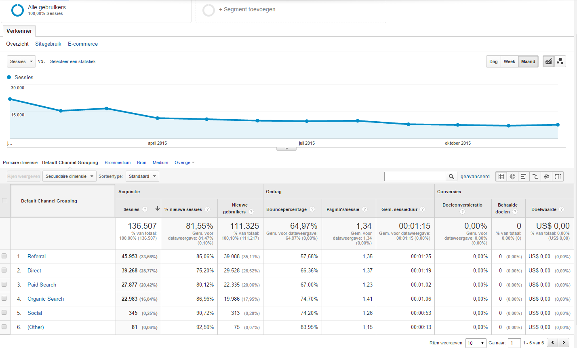Open the Secundaire dimensie dropdown

point(69,176)
